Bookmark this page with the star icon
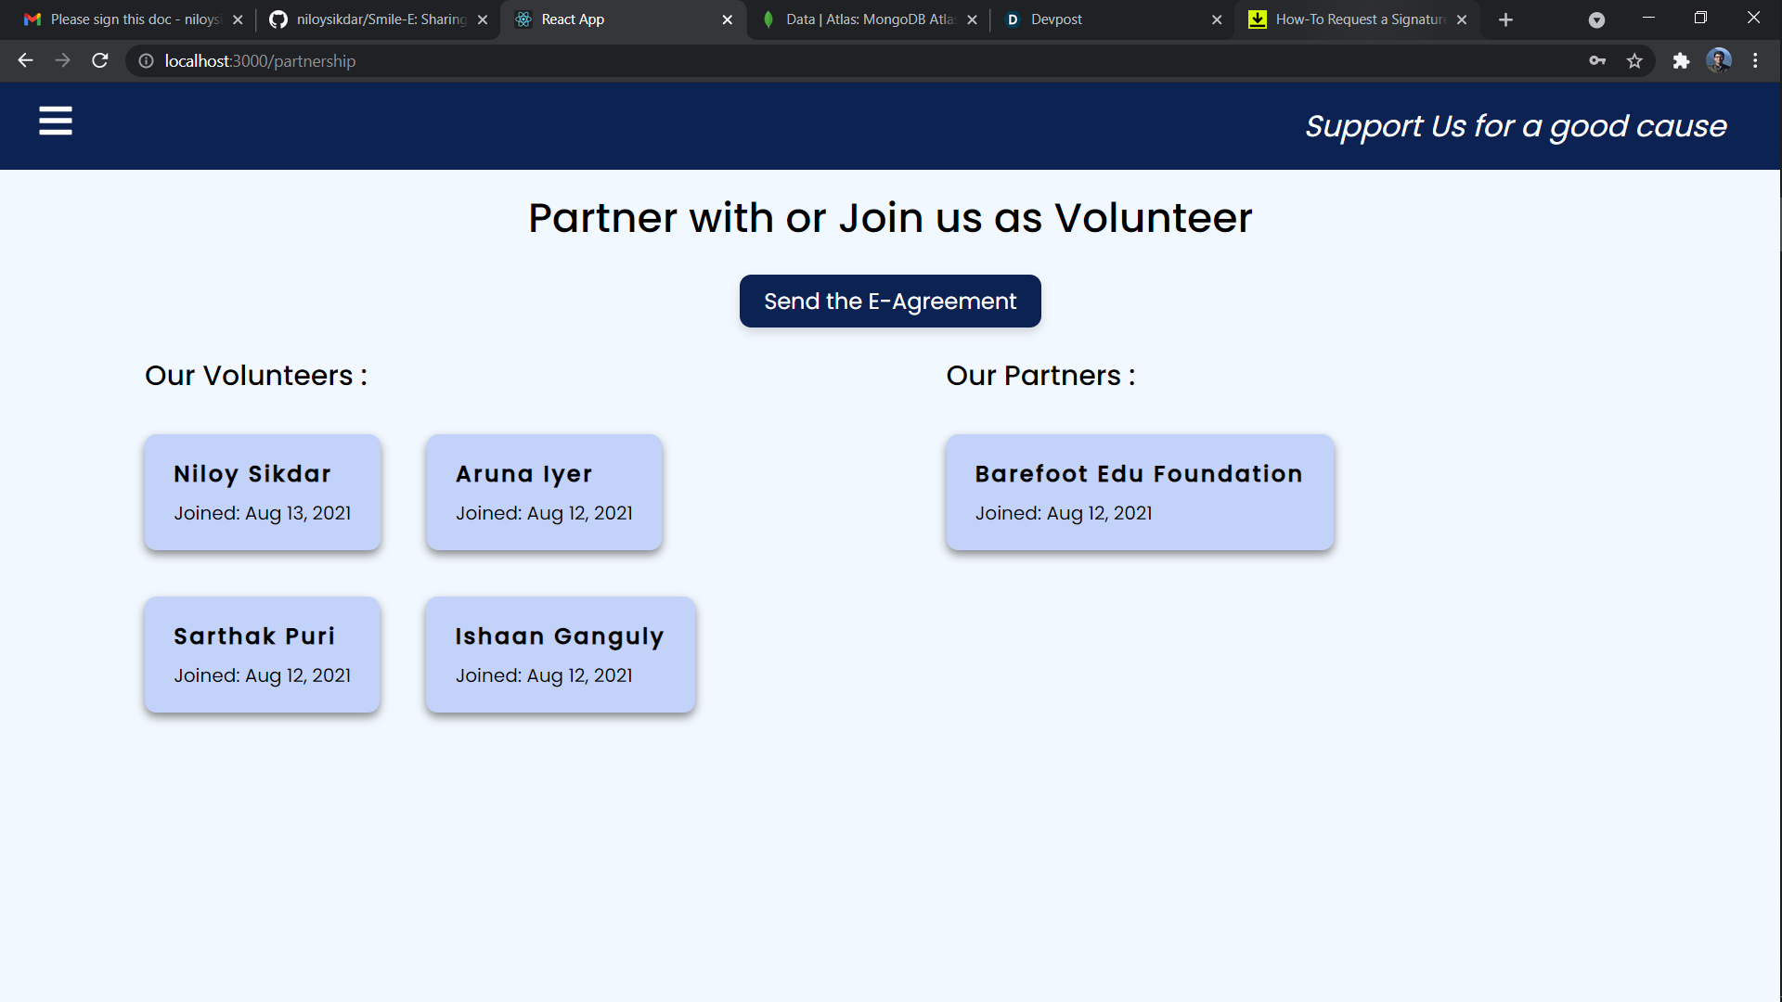 click(1634, 61)
